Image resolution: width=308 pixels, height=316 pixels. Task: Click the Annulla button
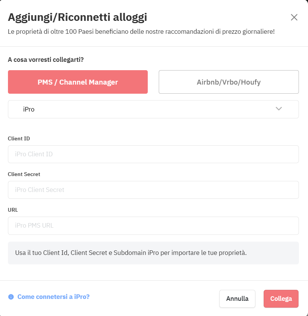[x=237, y=299]
